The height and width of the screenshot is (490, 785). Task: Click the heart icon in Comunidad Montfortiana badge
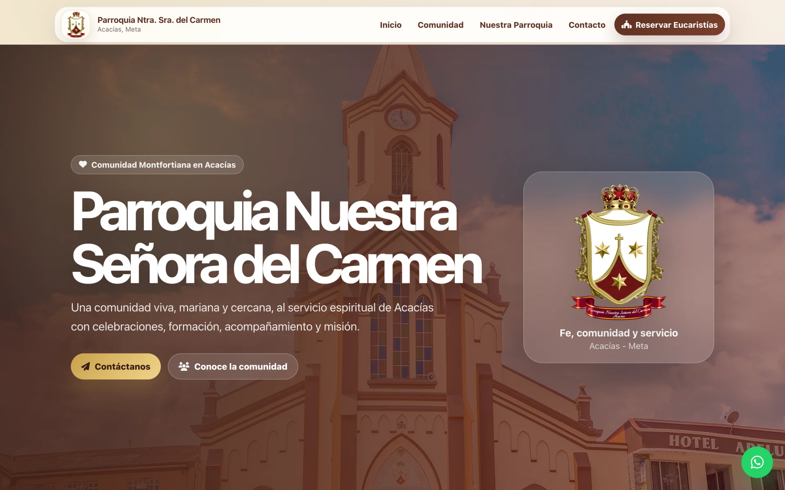point(83,165)
